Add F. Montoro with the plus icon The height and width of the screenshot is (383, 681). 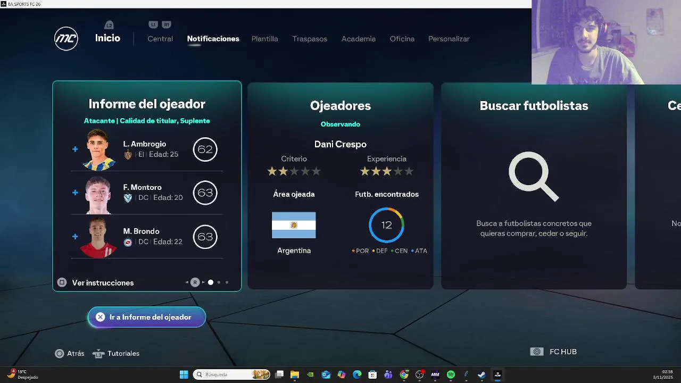click(75, 193)
